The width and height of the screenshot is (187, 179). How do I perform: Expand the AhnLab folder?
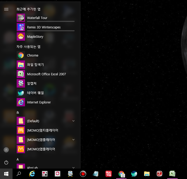coord(73,168)
